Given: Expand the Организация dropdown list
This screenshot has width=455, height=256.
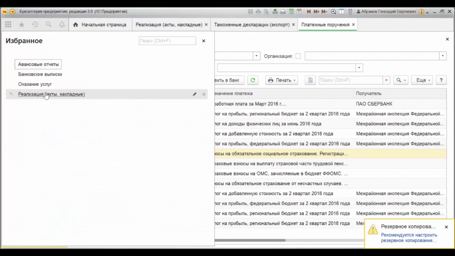Looking at the screenshot, I should pos(443,56).
